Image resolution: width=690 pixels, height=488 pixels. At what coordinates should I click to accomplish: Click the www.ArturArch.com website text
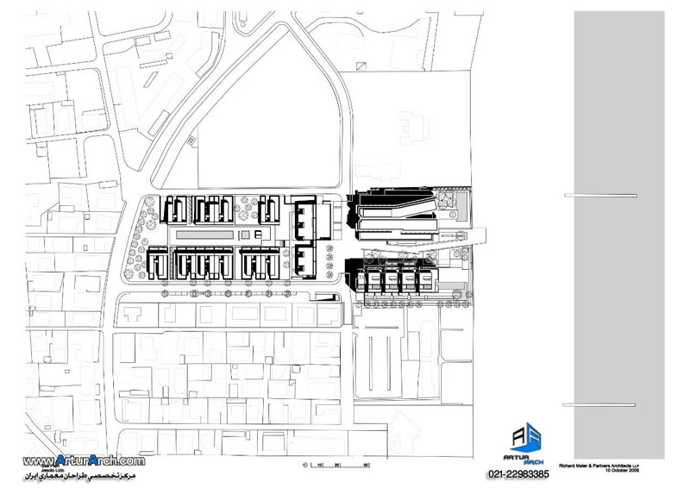[x=84, y=460]
